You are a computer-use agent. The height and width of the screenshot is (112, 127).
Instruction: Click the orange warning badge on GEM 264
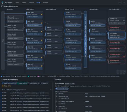(x=42, y=32)
